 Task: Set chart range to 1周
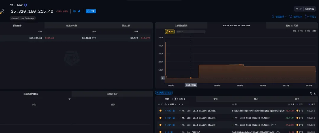click(x=294, y=31)
